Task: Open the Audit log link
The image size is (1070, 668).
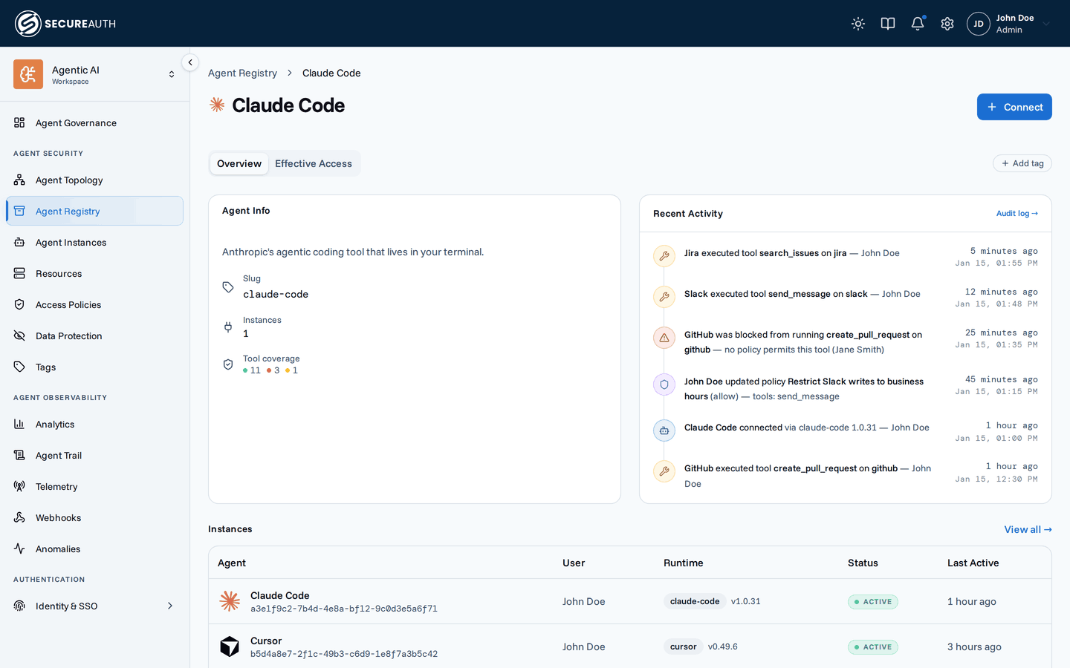Action: [1017, 214]
